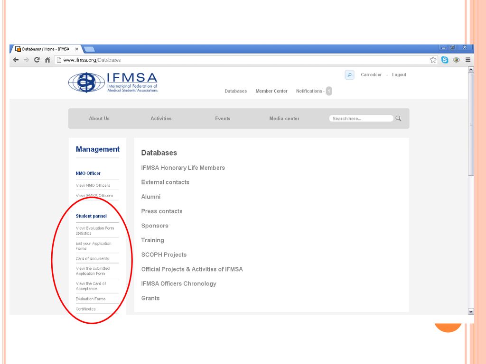Image resolution: width=486 pixels, height=364 pixels.
Task: Click the magnifier next to Search here field
Action: point(398,118)
